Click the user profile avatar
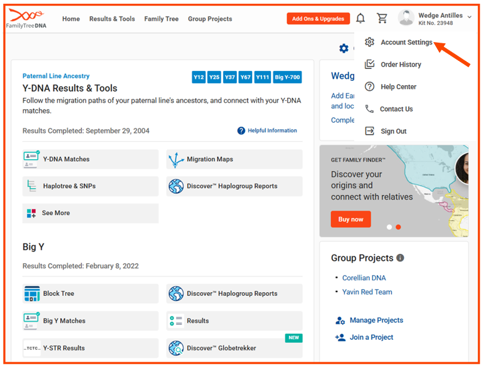484x368 pixels. pyautogui.click(x=406, y=18)
